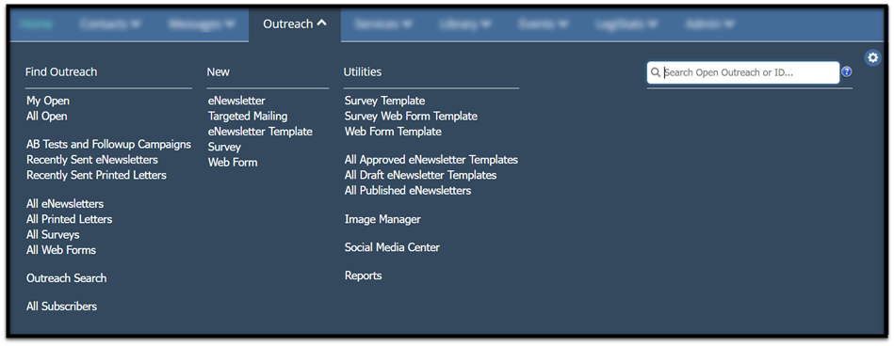Collapse the Outreach menu chevron

[321, 24]
